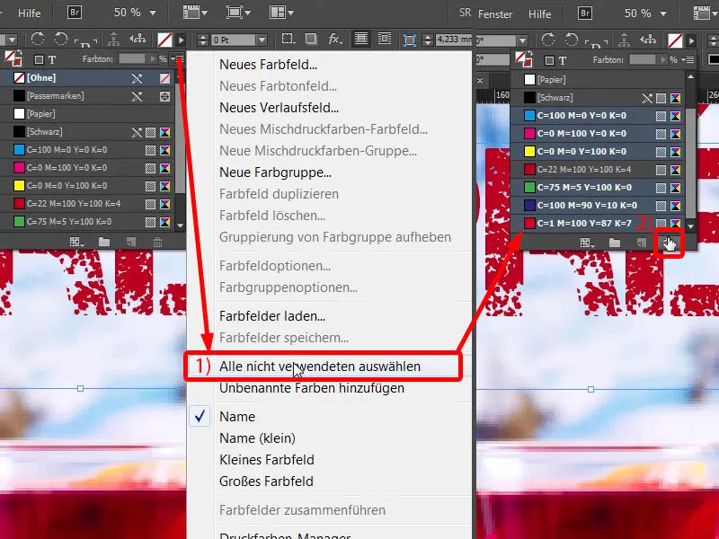Click select next object icon, left control bar
Screen dimensions: 719x539
tap(138, 40)
